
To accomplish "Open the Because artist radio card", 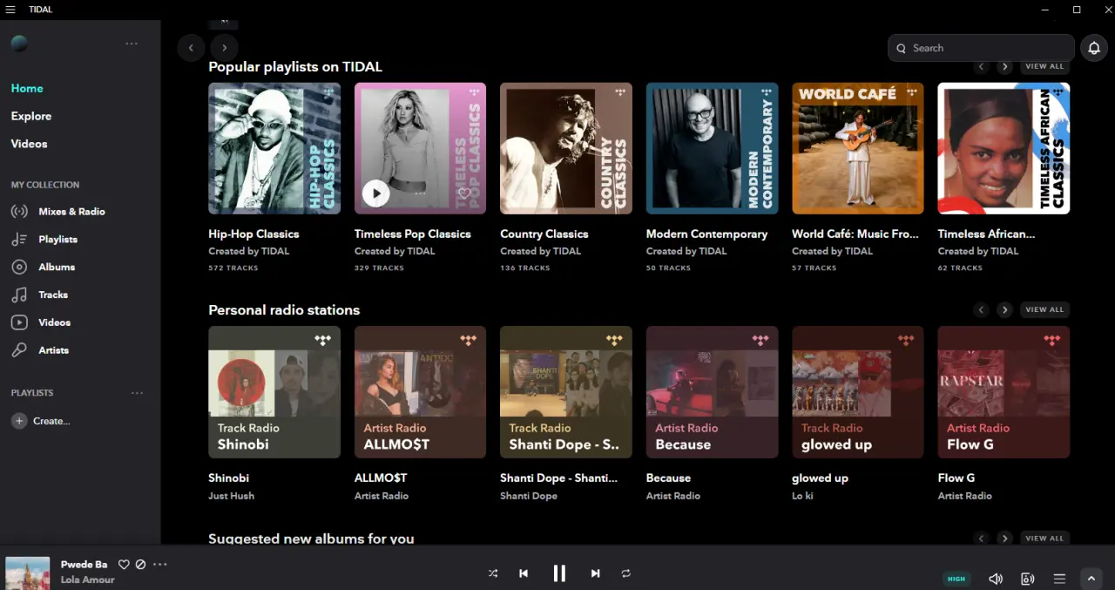I will click(712, 392).
